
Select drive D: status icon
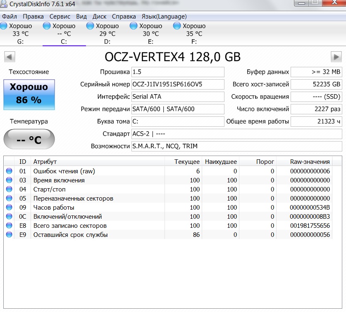(90, 26)
